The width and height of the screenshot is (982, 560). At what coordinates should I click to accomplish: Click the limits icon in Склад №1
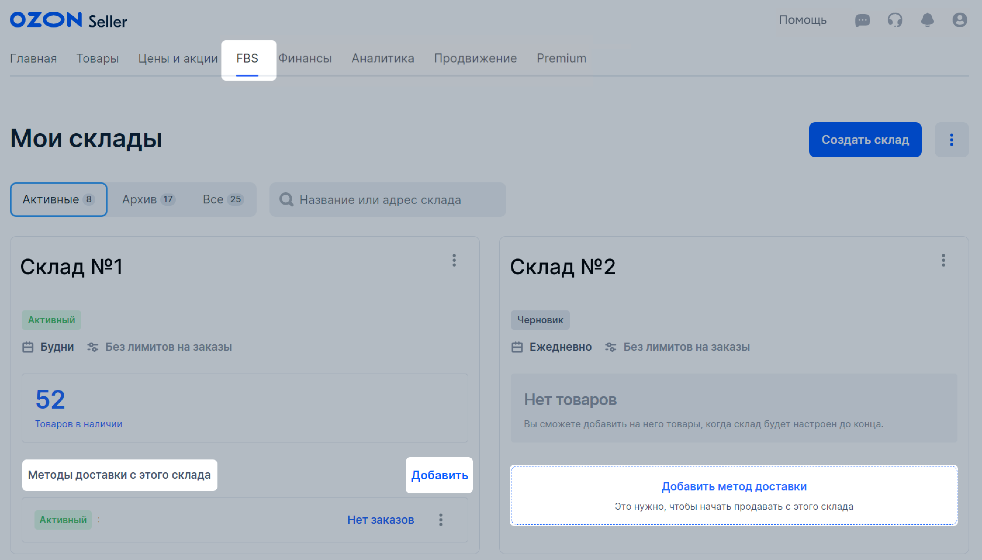[x=93, y=347]
